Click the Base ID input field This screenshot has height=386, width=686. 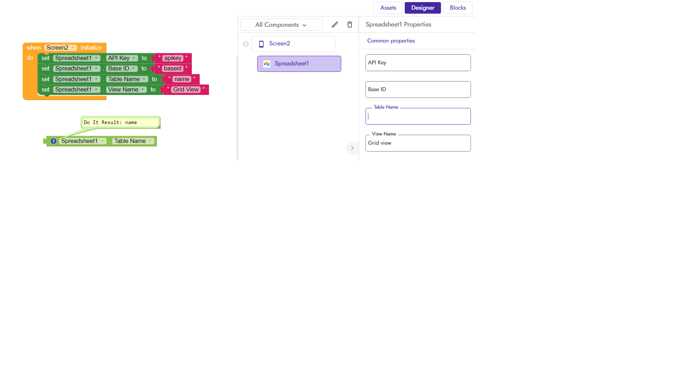click(x=418, y=90)
